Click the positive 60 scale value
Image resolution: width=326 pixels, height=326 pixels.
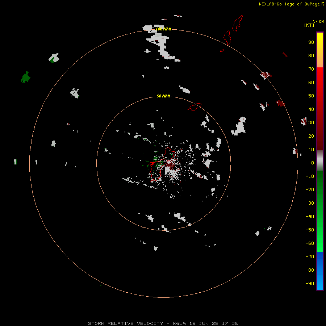[311, 82]
